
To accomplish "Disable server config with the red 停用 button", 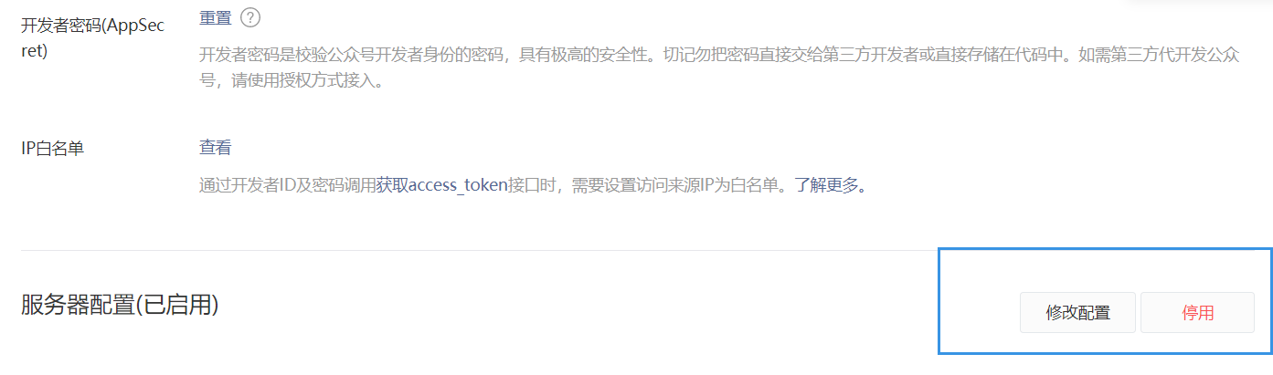I will click(1198, 313).
